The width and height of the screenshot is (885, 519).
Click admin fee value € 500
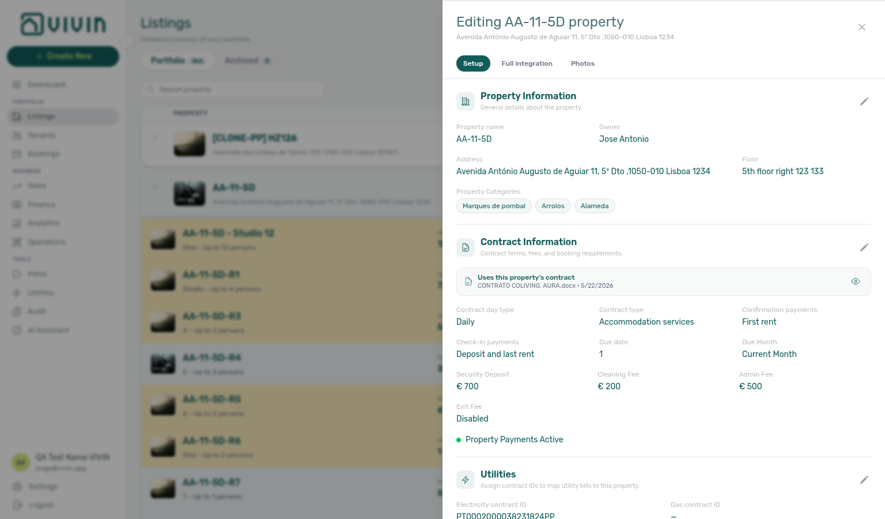point(750,386)
